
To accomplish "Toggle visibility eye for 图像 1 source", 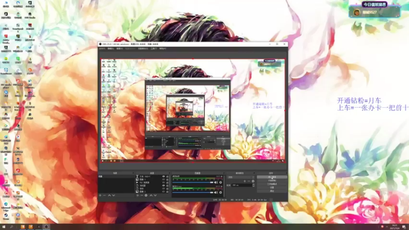I will pyautogui.click(x=164, y=179).
